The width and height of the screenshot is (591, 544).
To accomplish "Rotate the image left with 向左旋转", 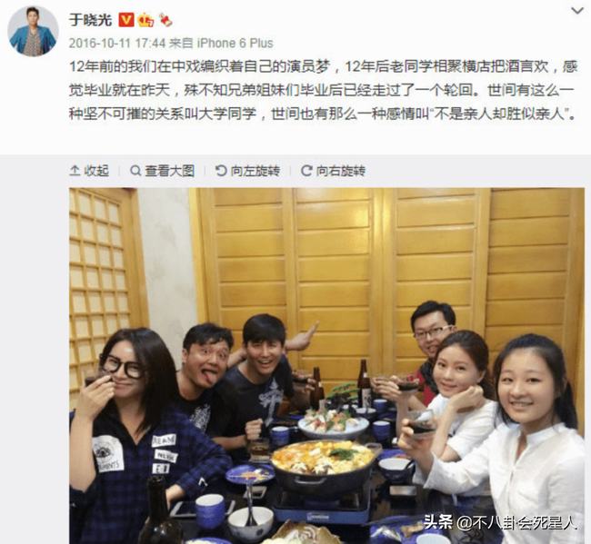I will [x=247, y=171].
